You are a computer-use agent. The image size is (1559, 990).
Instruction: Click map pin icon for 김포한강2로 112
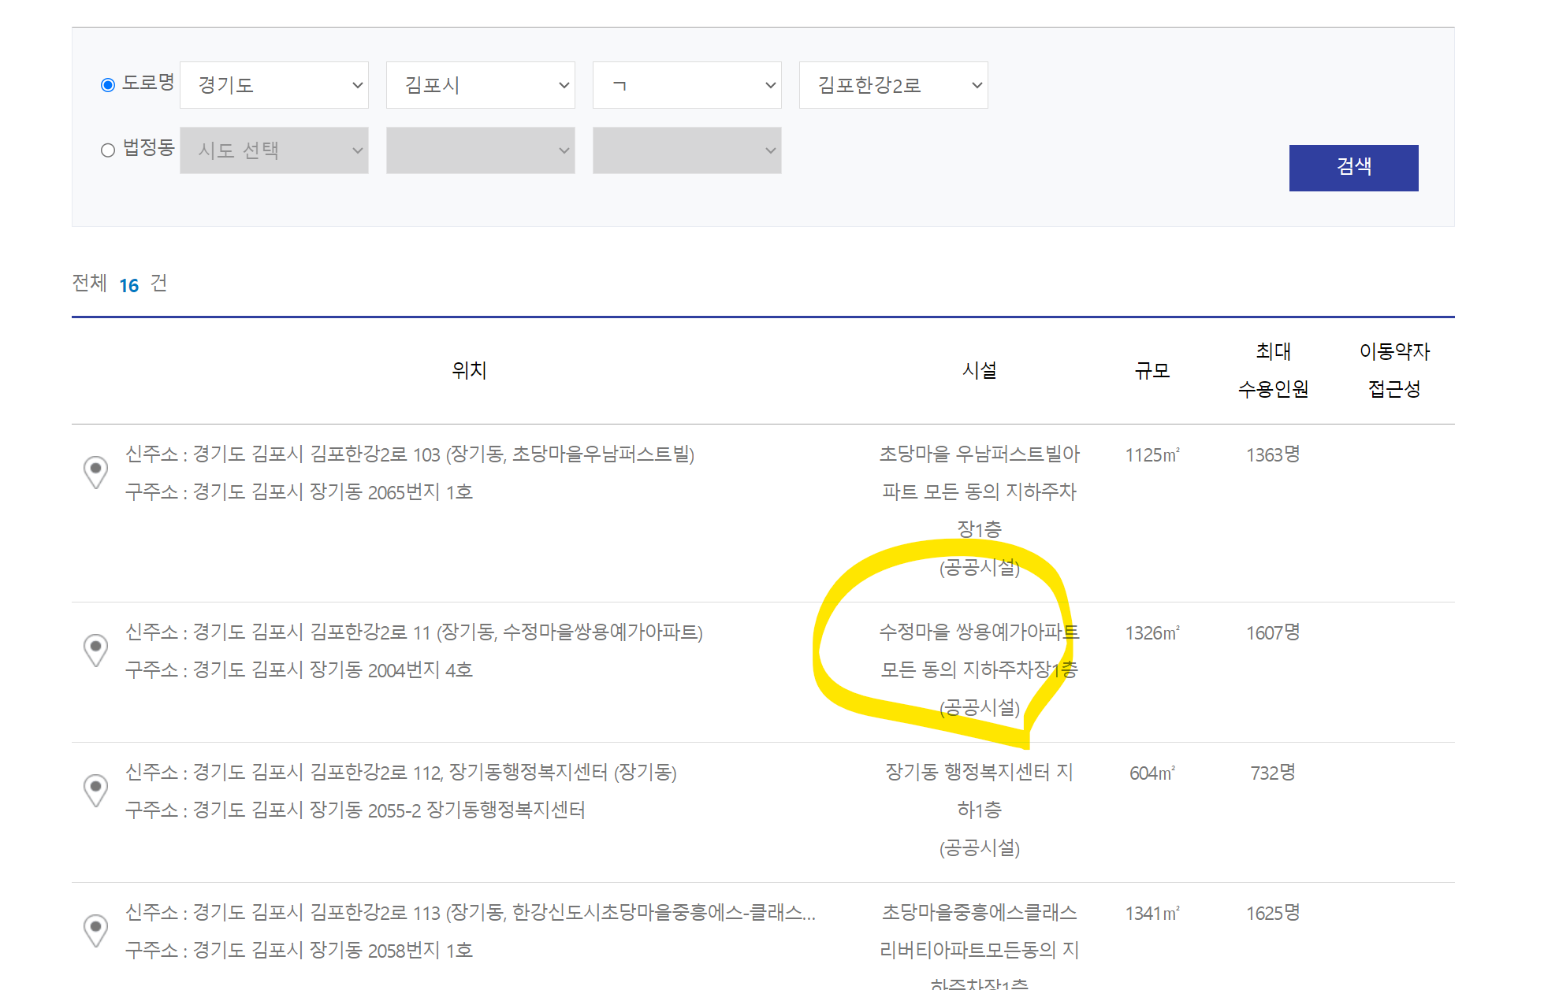pyautogui.click(x=95, y=789)
